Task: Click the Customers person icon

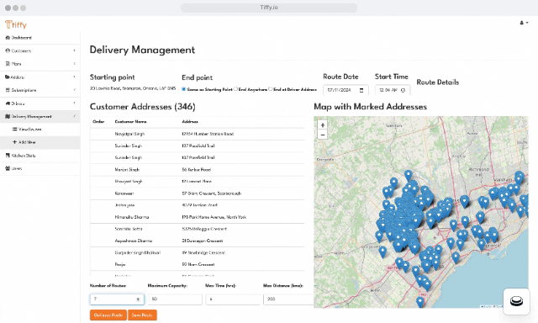Action: click(x=8, y=50)
